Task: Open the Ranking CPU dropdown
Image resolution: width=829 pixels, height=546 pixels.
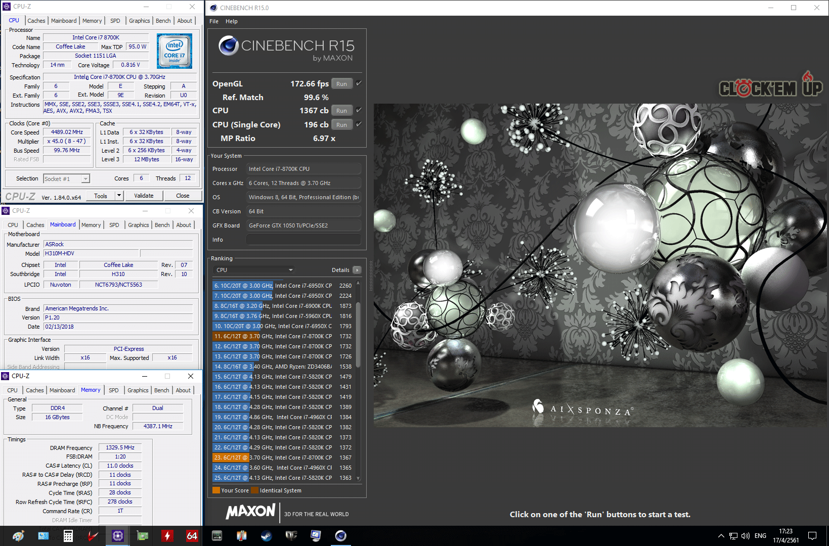Action: click(254, 270)
